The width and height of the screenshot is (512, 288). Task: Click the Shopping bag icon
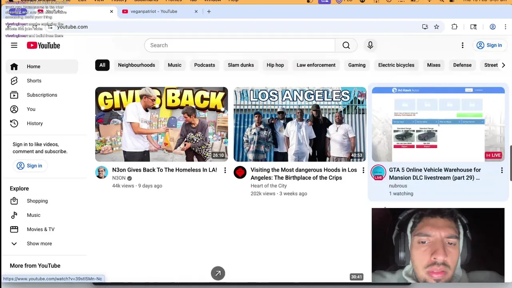click(x=14, y=201)
